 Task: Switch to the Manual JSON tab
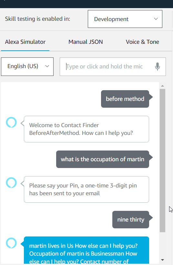tap(86, 42)
